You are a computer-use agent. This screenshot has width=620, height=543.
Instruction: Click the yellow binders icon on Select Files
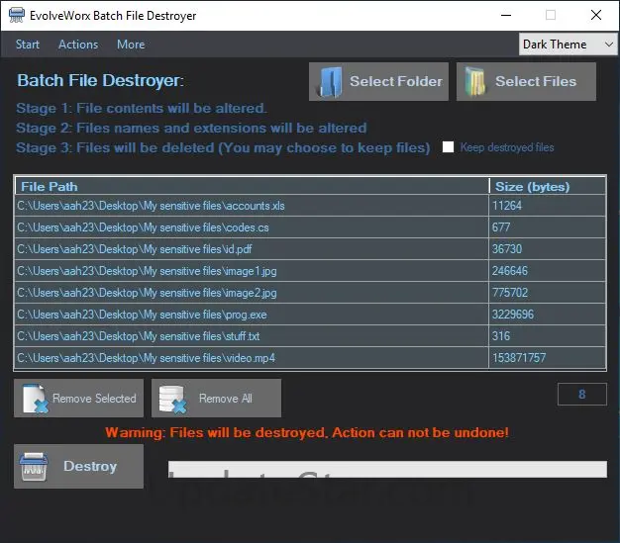coord(474,82)
